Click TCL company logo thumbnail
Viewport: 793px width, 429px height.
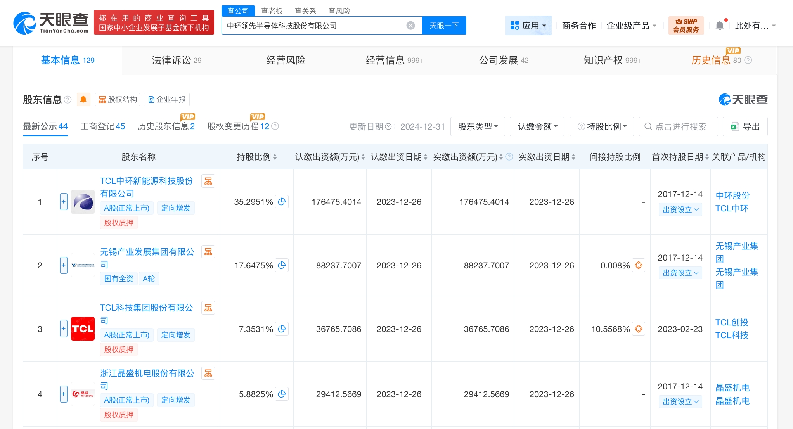(x=83, y=329)
